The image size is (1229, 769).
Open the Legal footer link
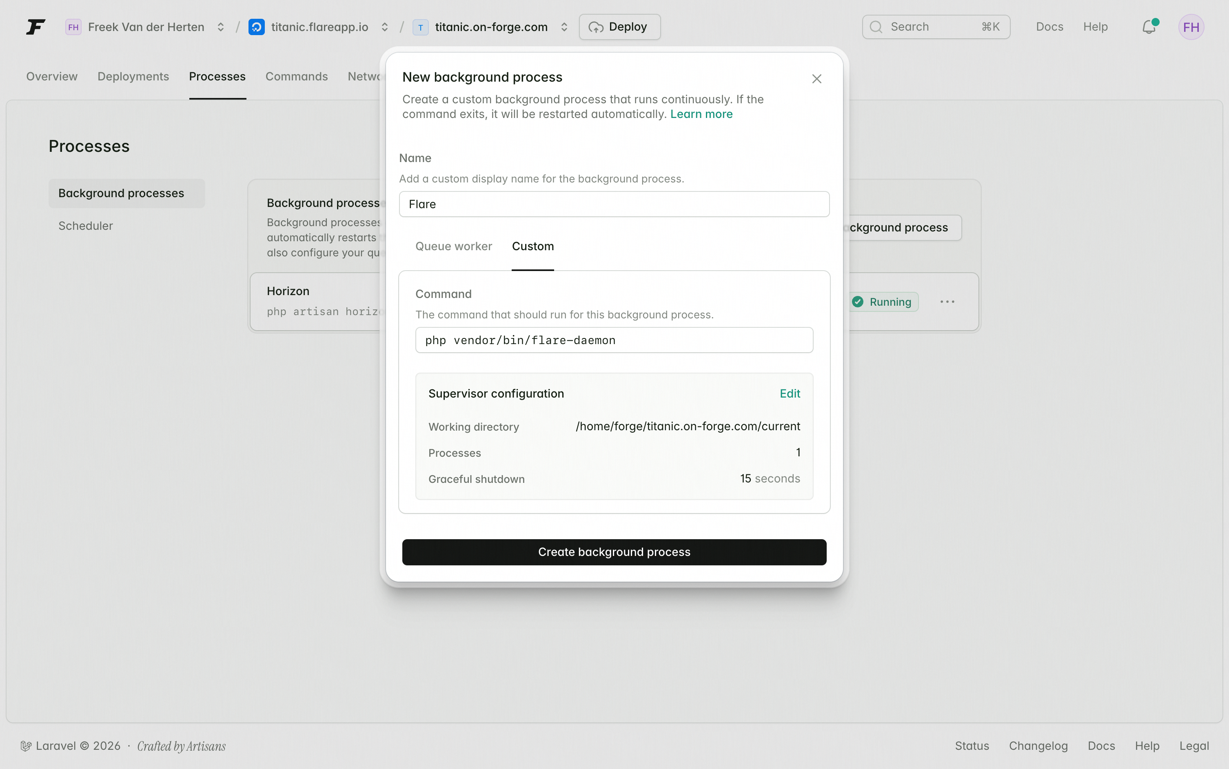(1194, 746)
